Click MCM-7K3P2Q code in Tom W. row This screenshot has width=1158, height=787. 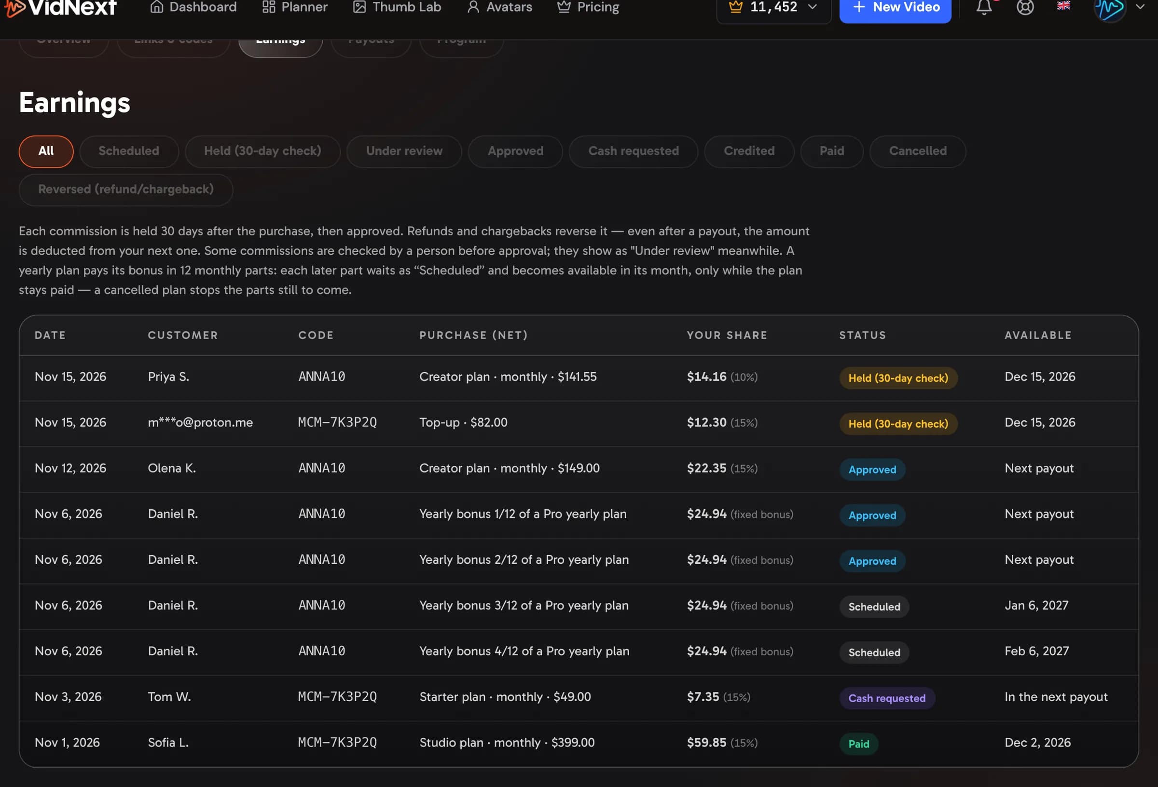(x=337, y=697)
